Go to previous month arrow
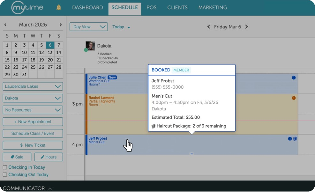 [5, 25]
